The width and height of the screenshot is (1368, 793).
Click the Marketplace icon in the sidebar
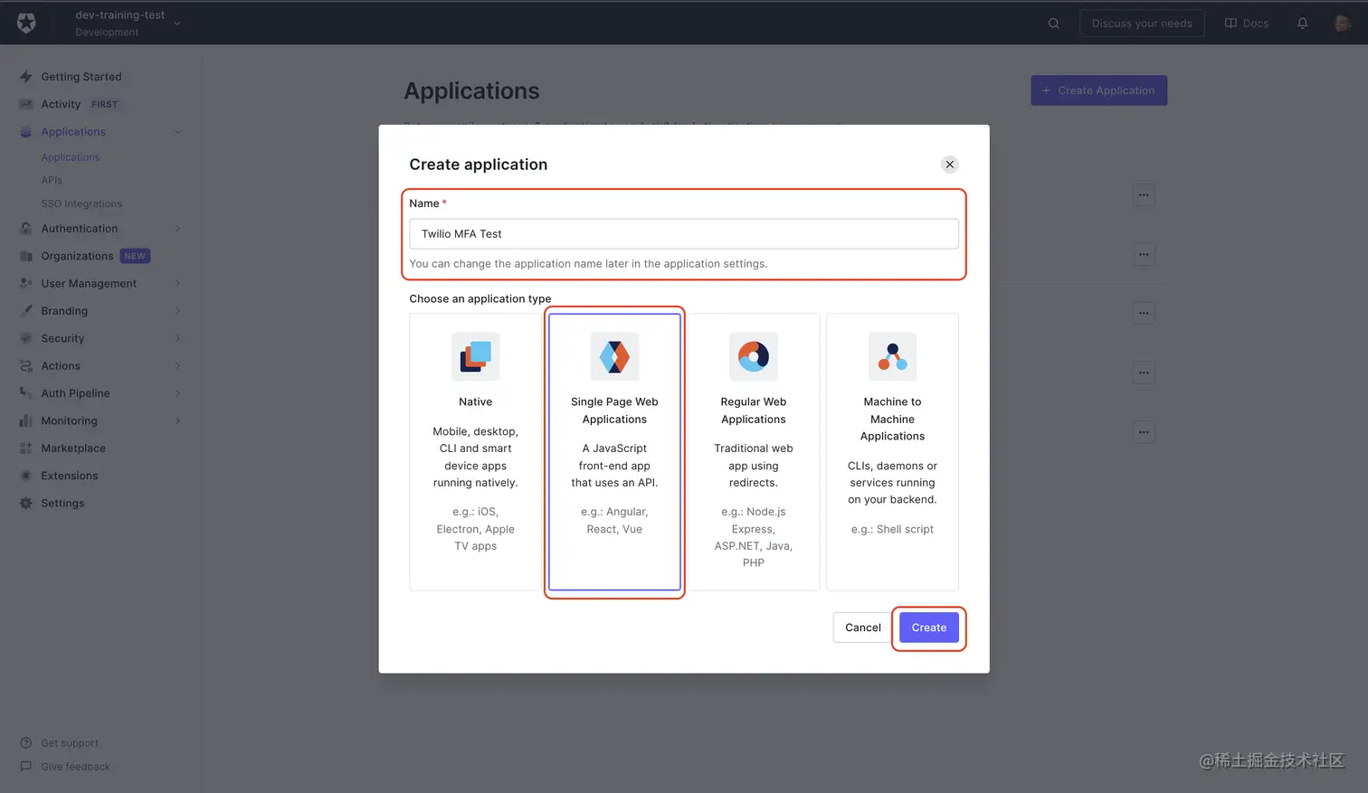pos(24,448)
